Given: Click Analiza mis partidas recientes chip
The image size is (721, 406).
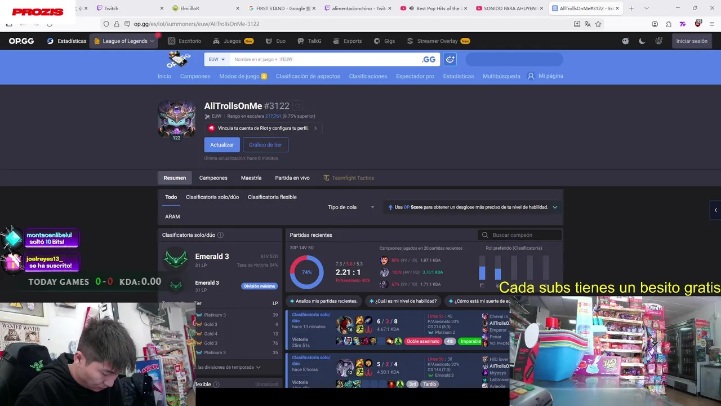Looking at the screenshot, I should tap(324, 301).
